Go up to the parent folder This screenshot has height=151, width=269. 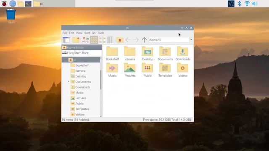point(144,40)
